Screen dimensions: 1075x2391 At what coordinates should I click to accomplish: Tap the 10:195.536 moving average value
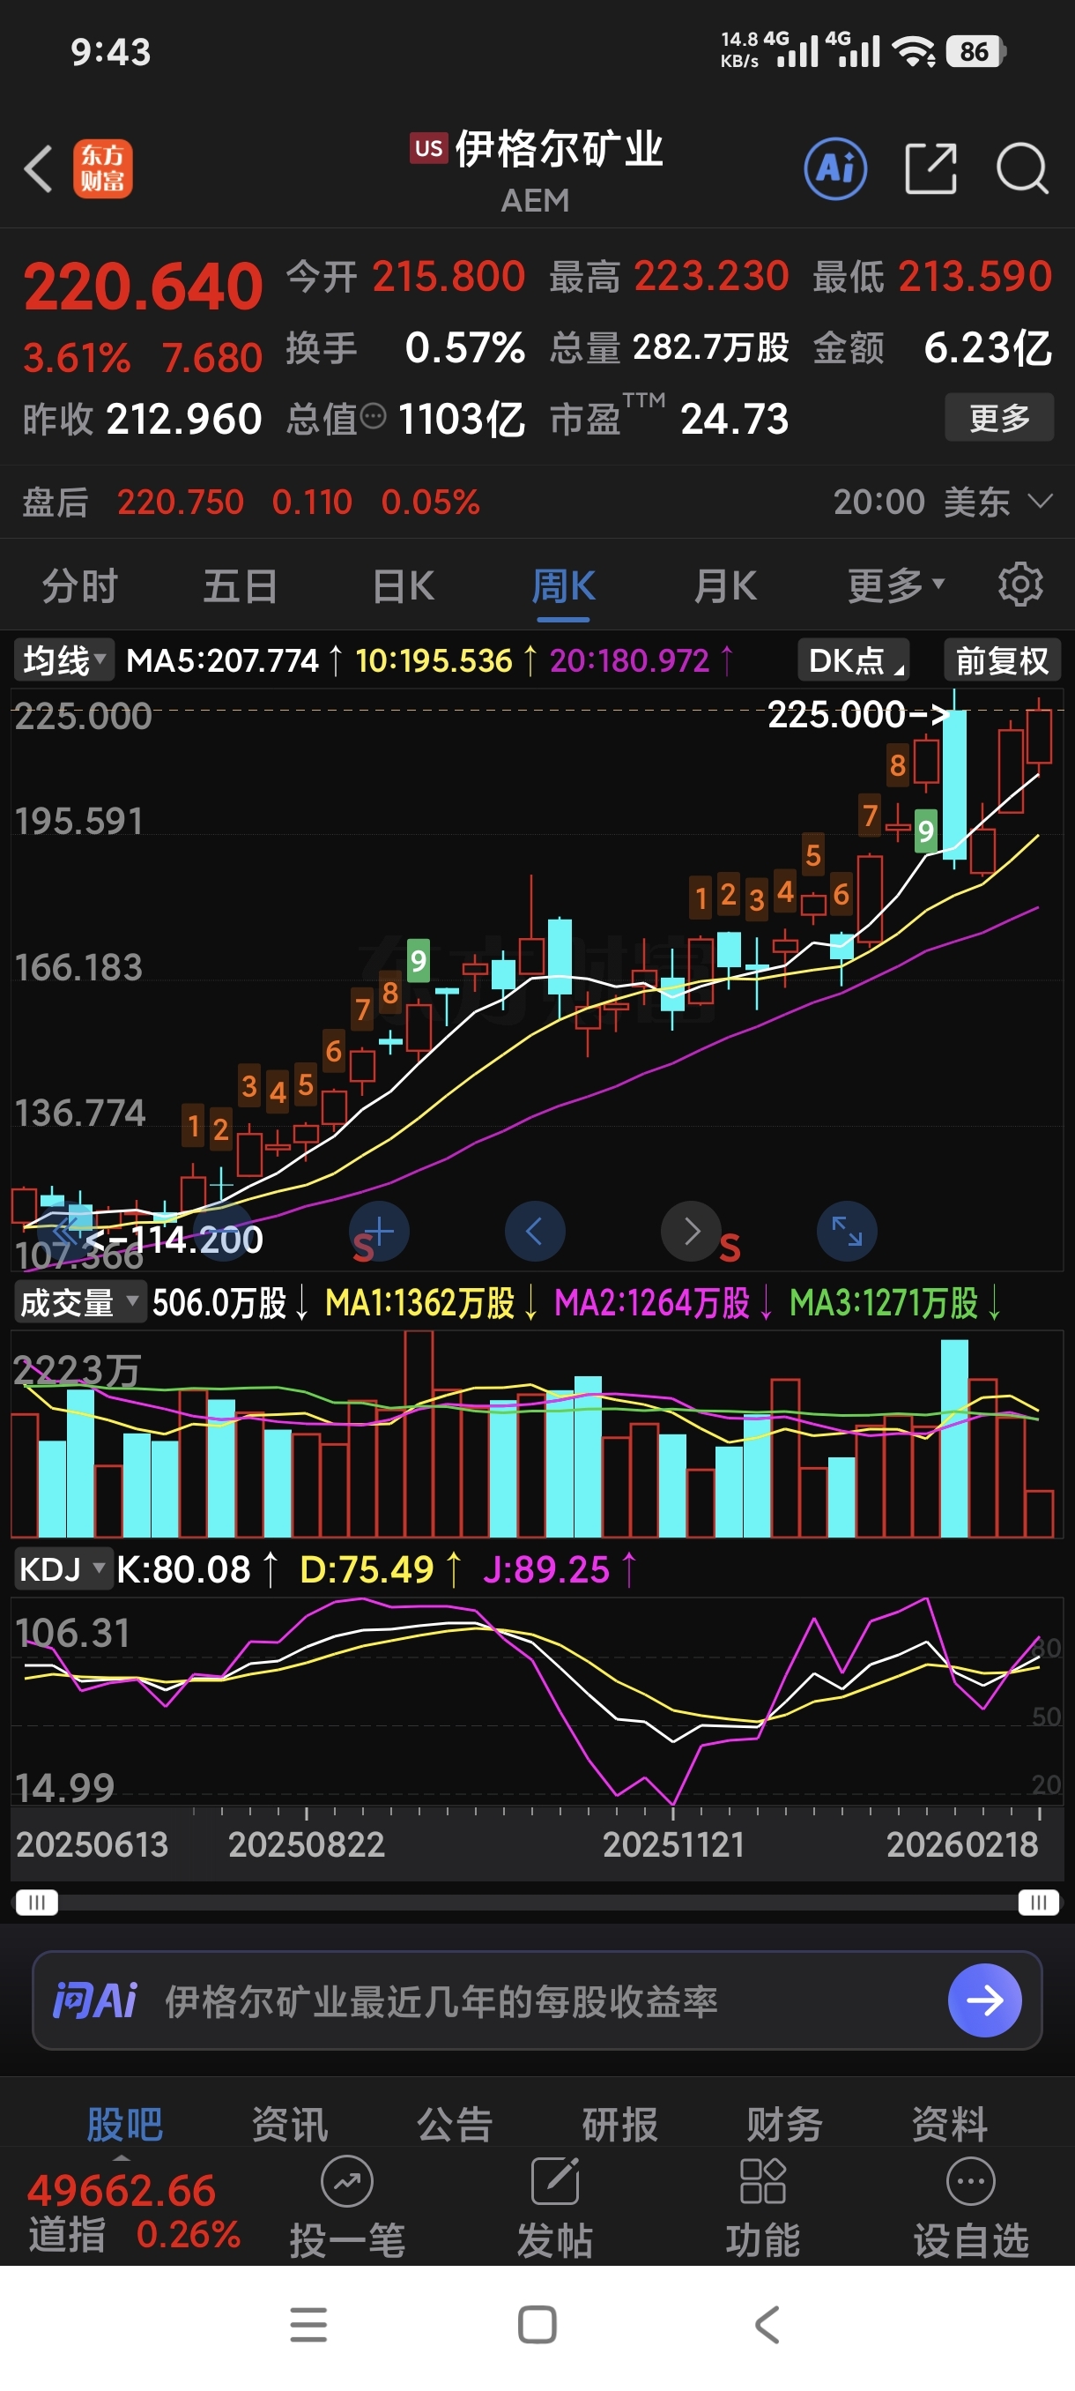(x=434, y=660)
